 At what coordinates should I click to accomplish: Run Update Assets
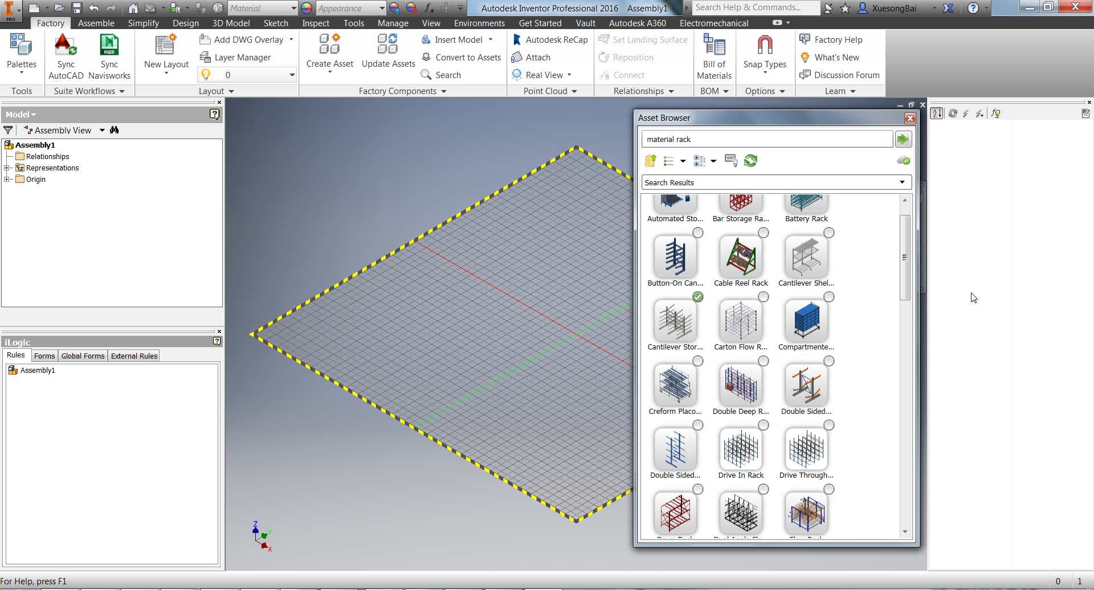tap(388, 50)
